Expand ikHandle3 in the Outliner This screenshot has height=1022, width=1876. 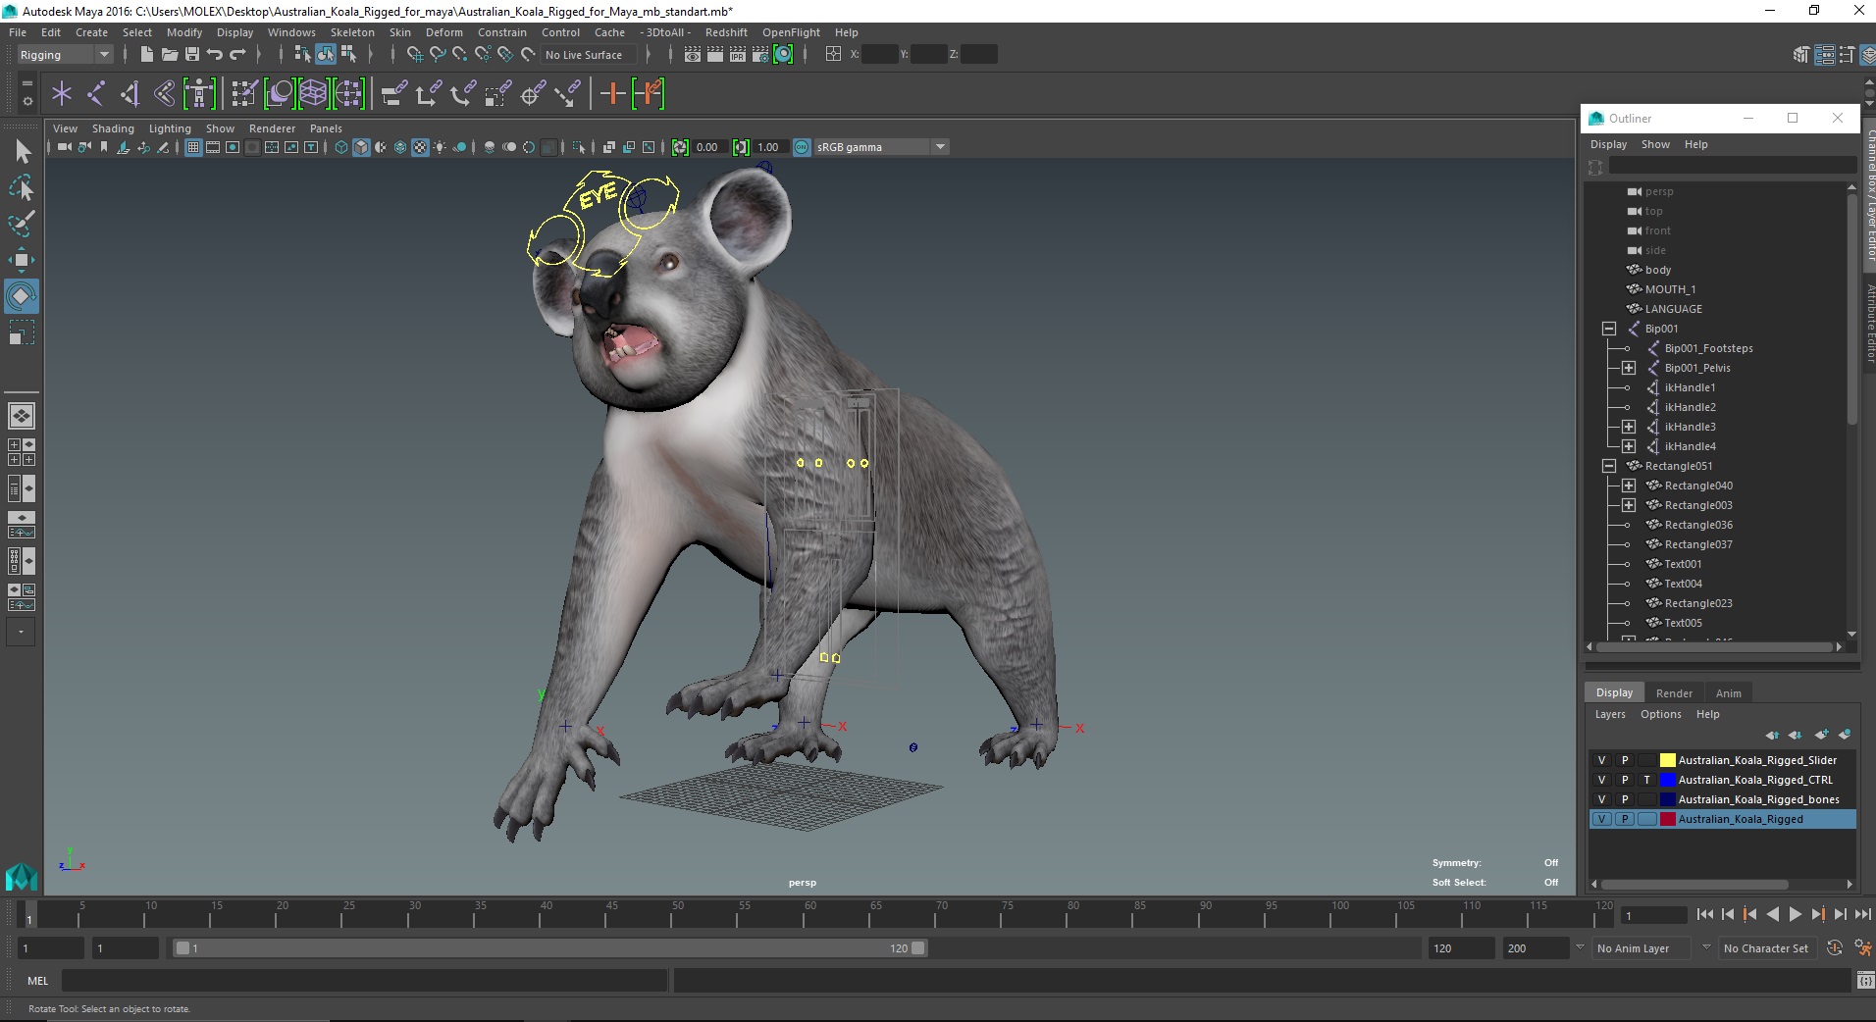pos(1629,427)
